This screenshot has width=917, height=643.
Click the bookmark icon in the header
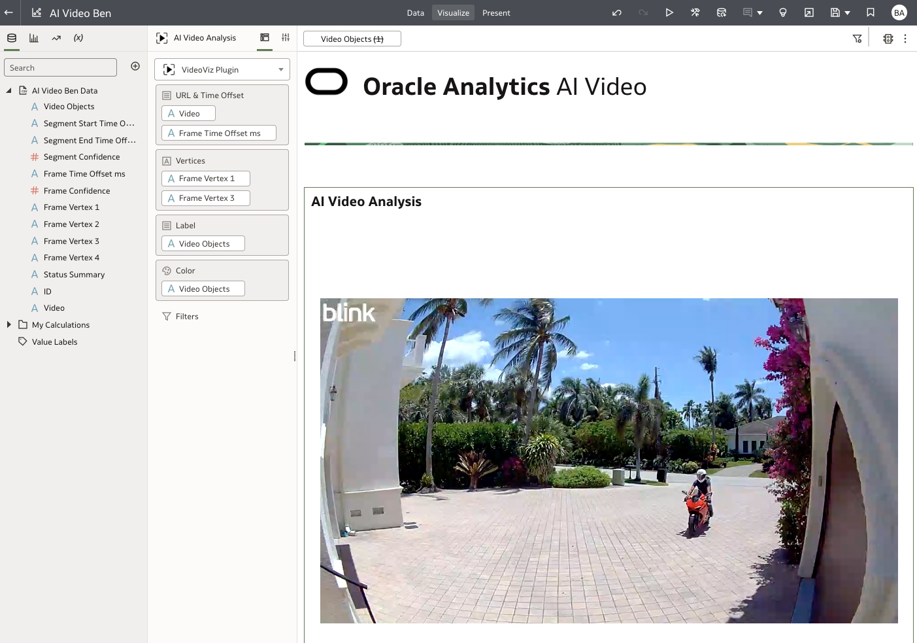[871, 12]
